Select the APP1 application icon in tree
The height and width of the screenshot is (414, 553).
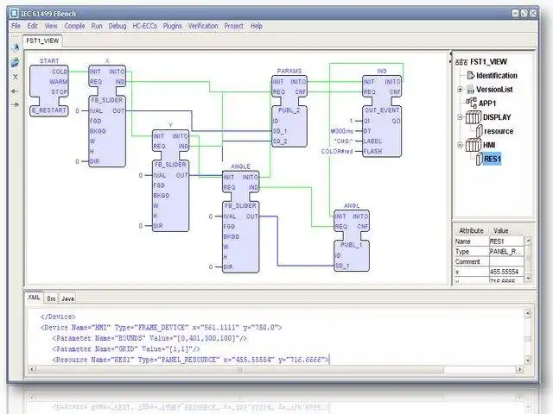tap(472, 103)
